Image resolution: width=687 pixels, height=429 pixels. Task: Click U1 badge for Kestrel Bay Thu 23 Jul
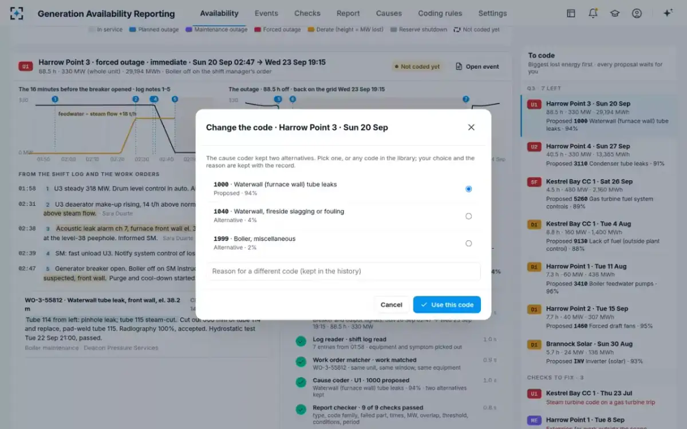point(534,394)
